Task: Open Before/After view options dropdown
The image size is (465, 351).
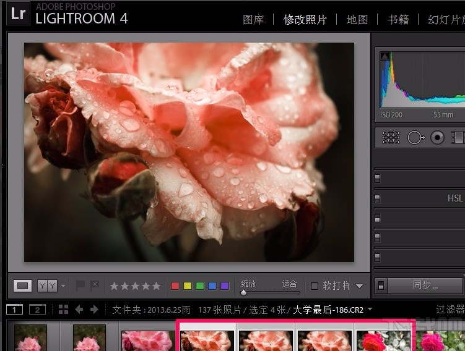Action: (x=63, y=286)
